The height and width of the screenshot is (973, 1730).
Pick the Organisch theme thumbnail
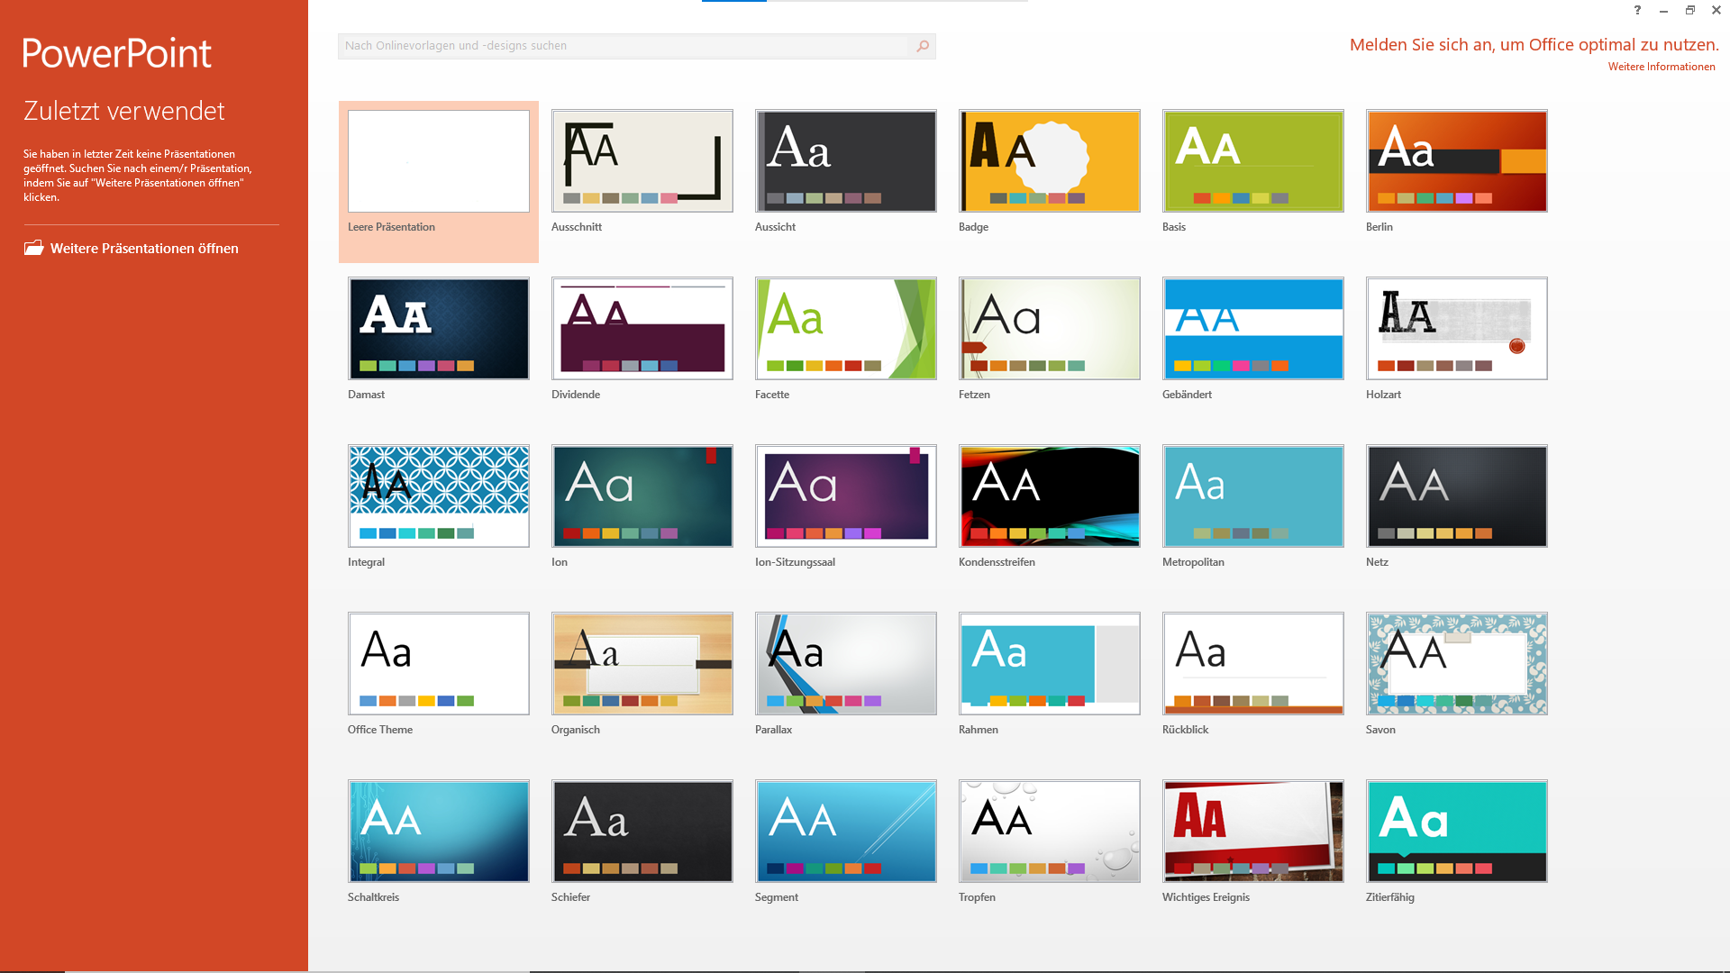pos(642,664)
